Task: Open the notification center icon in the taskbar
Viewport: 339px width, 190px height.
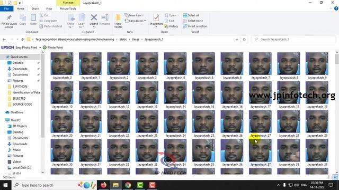Action: tap(331, 185)
